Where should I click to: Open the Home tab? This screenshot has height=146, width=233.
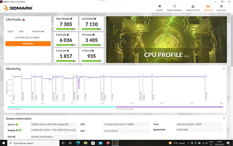coord(159,8)
